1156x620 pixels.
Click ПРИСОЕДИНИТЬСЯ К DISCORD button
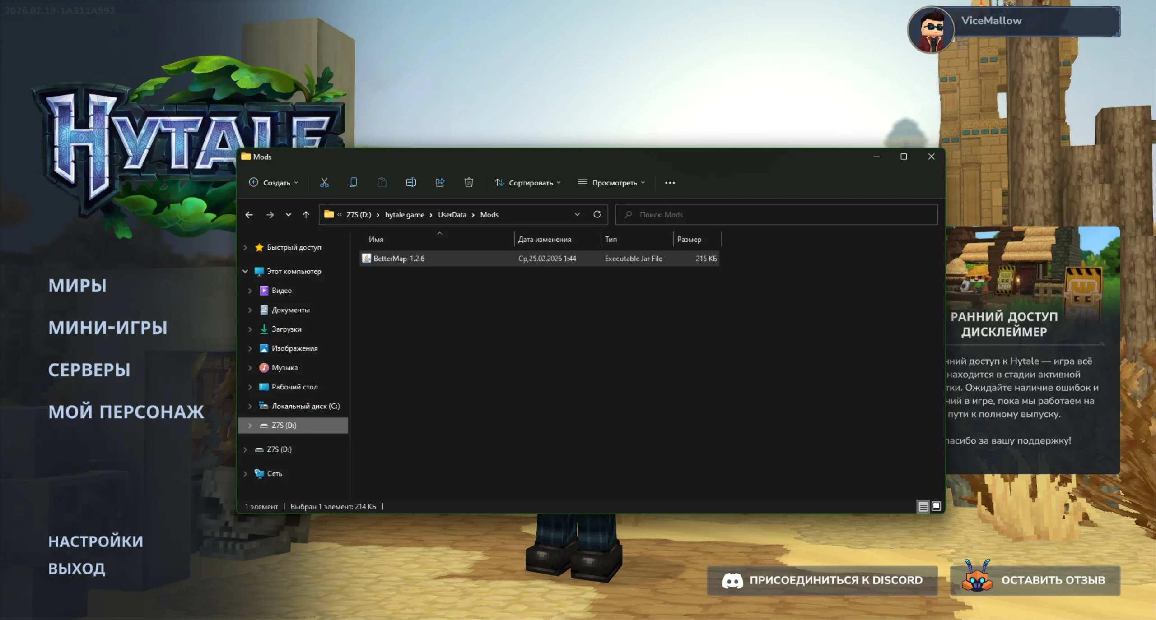tap(822, 580)
